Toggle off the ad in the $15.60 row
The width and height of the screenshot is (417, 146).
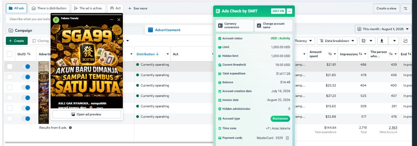tap(26, 108)
